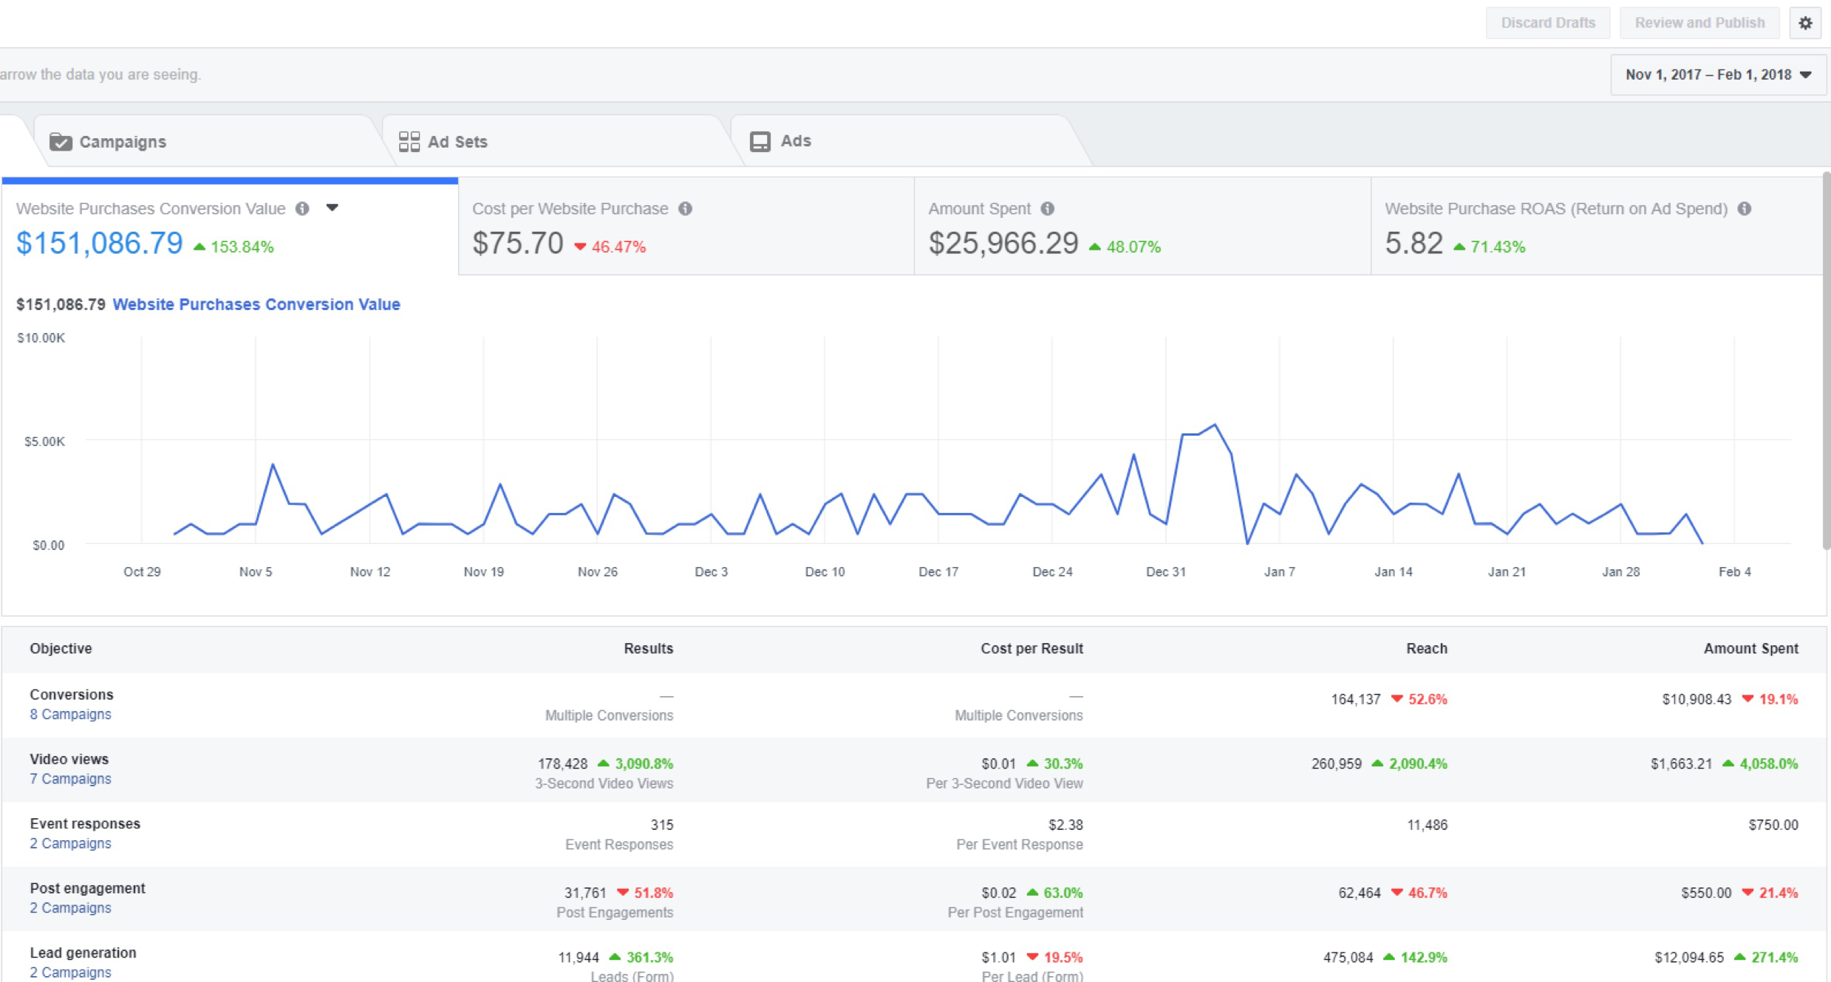
Task: Show info for Cost per Website Purchase
Action: point(686,209)
